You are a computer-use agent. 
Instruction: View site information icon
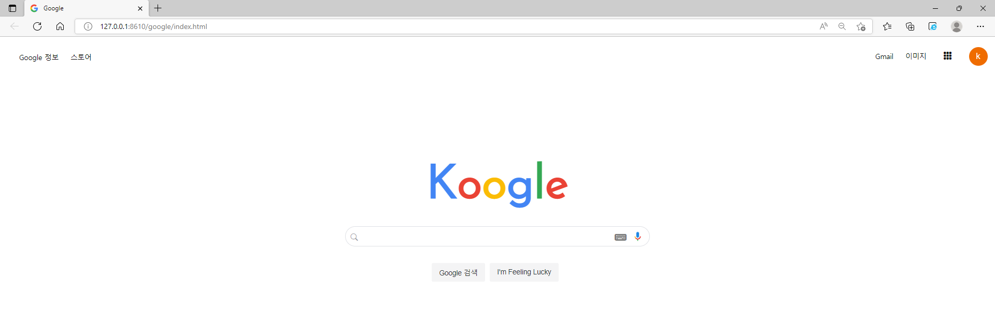pos(88,26)
